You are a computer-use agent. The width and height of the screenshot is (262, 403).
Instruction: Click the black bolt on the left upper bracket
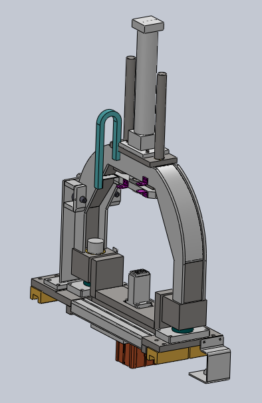pos(83,200)
